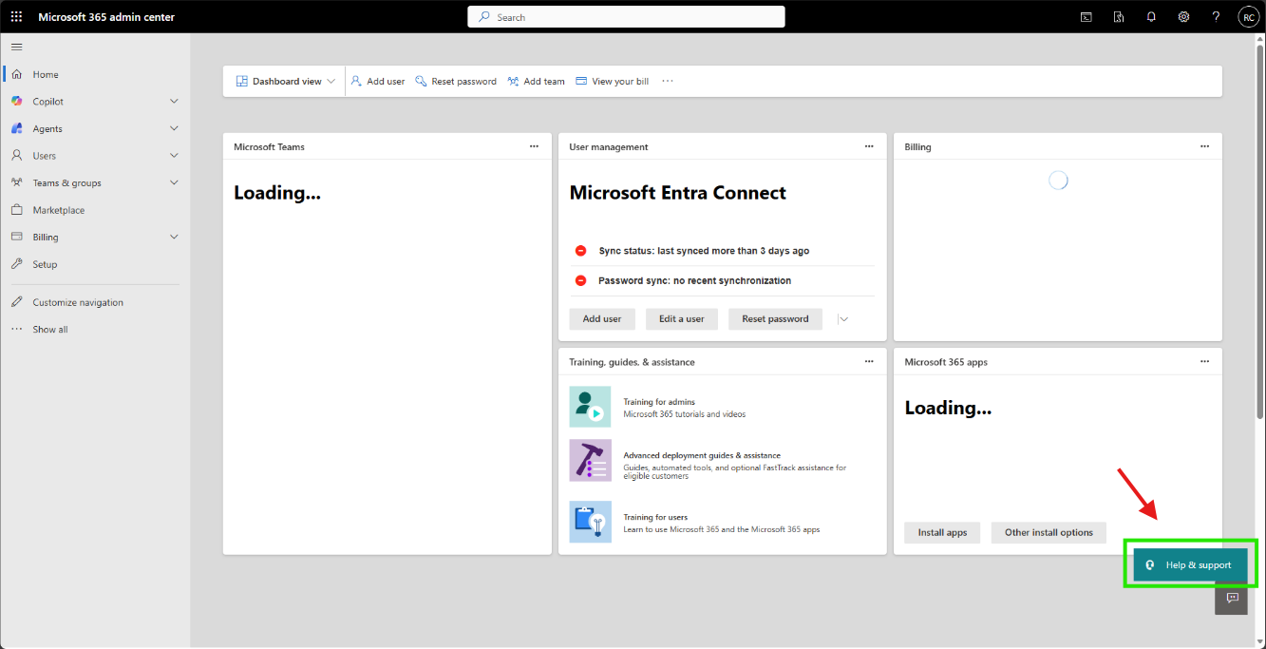This screenshot has width=1266, height=649.
Task: Click Reset password button in User management card
Action: [775, 319]
